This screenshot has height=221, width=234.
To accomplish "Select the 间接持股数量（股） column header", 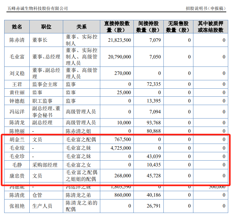I will (x=149, y=27).
